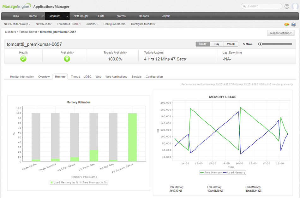Click the polling interval slider handle
This screenshot has height=198, width=300.
tap(260, 44)
